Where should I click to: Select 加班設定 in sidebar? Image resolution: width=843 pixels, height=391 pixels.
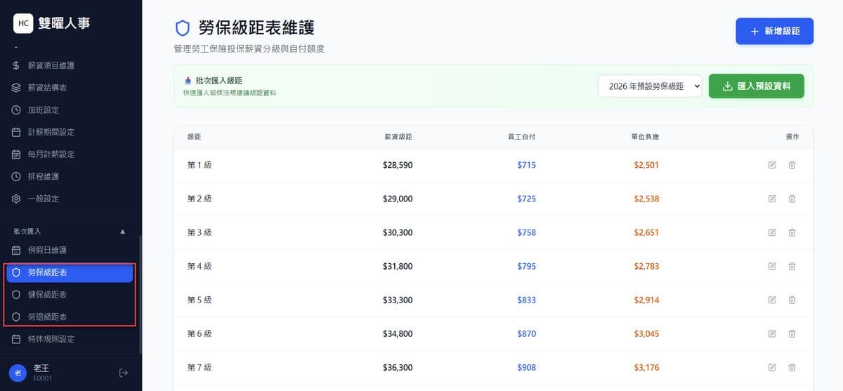point(43,110)
